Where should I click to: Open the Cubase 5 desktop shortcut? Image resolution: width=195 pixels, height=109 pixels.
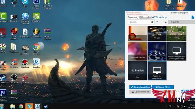(25, 79)
